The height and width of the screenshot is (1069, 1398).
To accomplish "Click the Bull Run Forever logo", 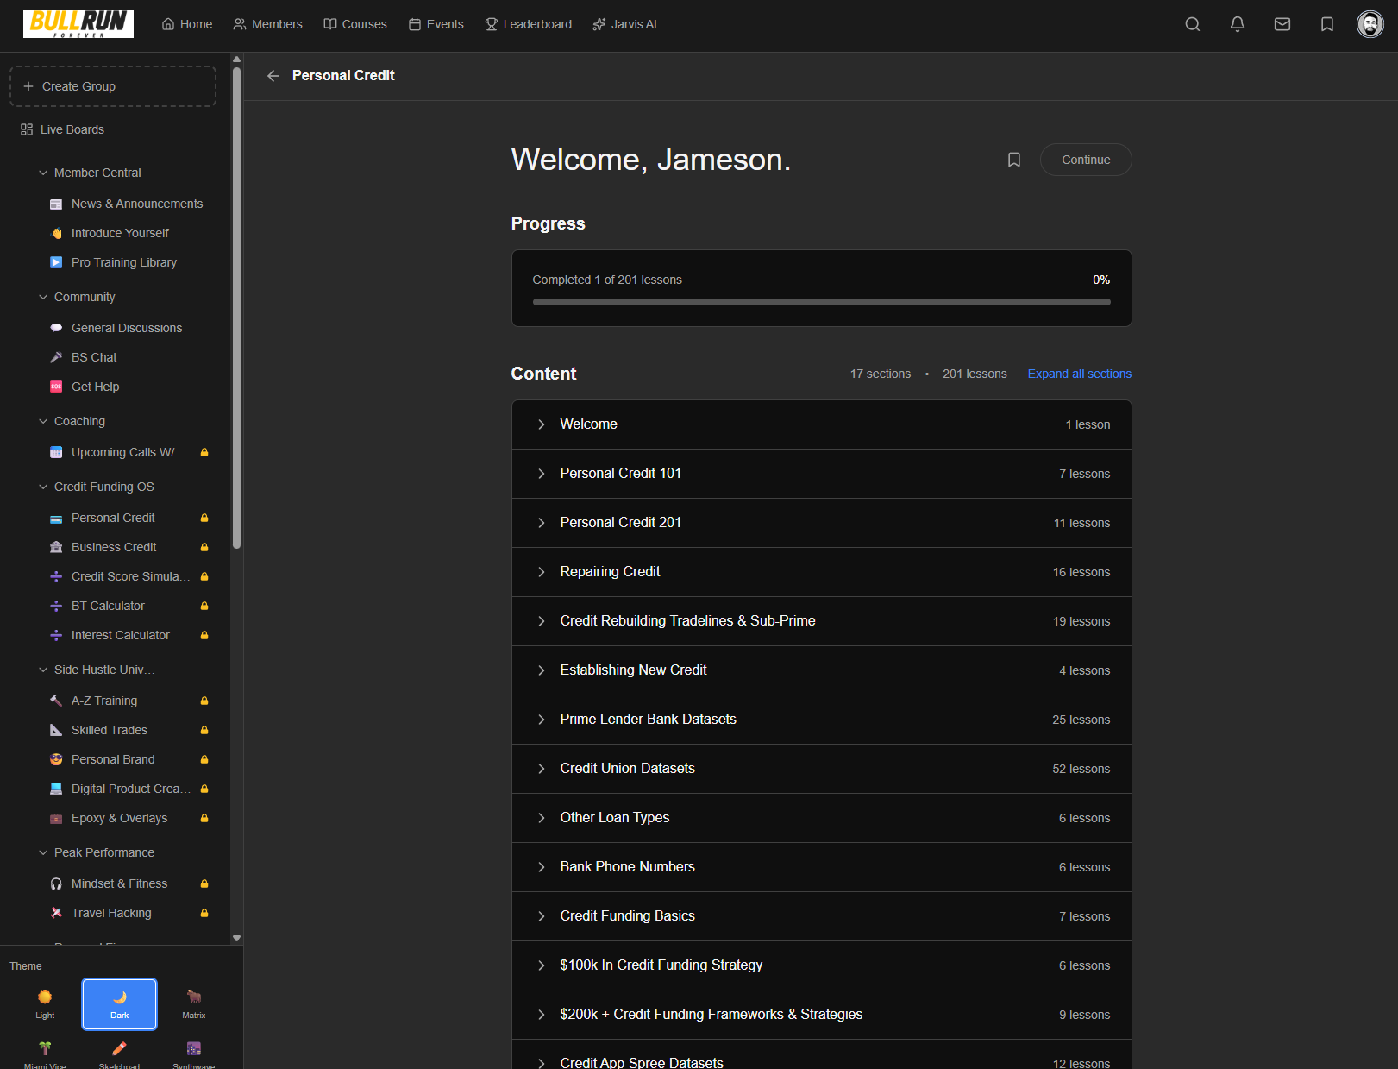I will click(x=78, y=24).
